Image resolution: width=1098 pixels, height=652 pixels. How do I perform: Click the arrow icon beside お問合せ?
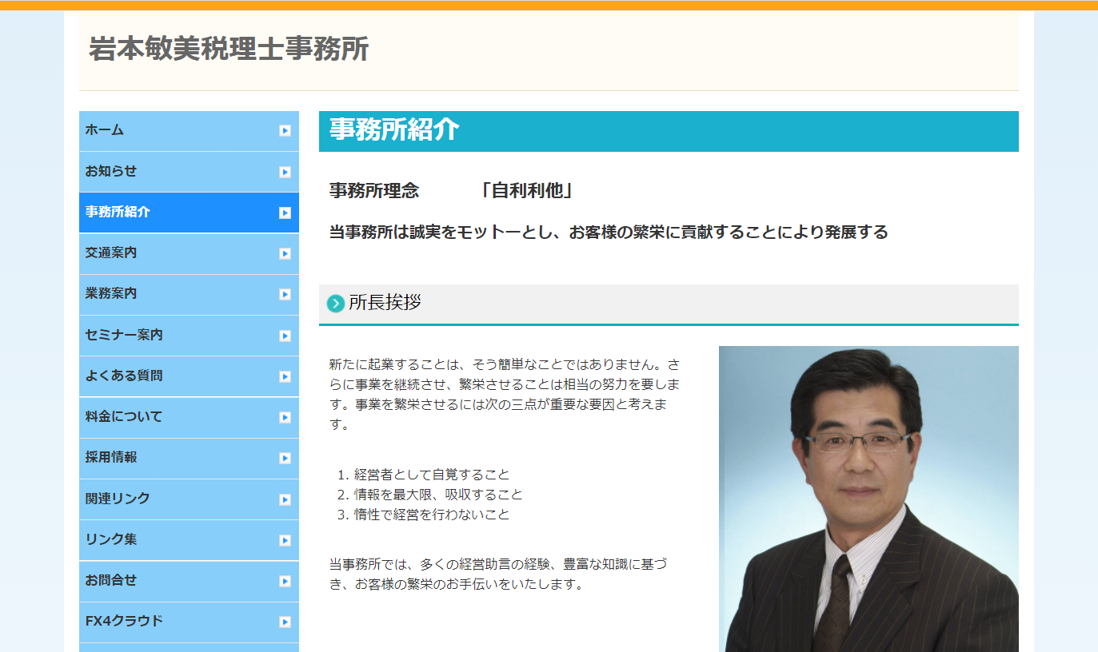pyautogui.click(x=285, y=581)
